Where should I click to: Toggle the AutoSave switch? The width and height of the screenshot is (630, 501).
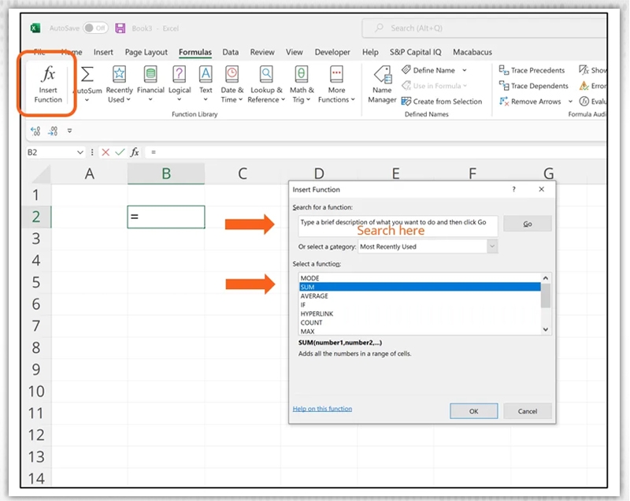point(95,28)
